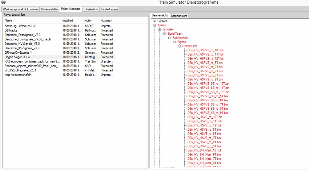This screenshot has height=170, width=309.
Task: Collapse the Assets tree node
Action: click(155, 25)
